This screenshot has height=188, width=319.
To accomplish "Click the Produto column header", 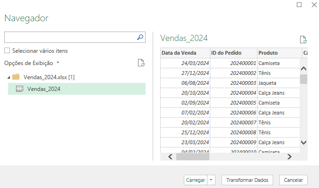I will [279, 53].
